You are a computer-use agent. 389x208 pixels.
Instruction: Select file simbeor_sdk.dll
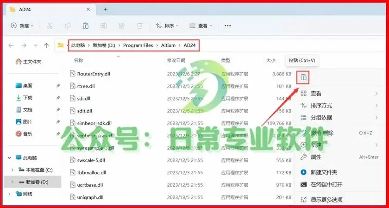click(94, 123)
